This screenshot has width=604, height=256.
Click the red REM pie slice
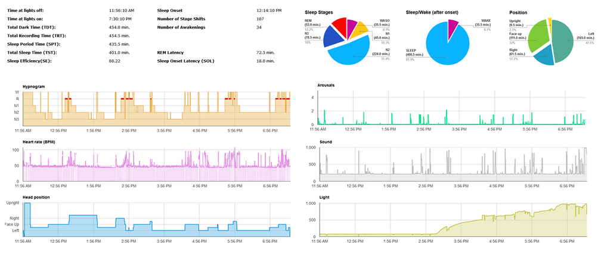339,27
